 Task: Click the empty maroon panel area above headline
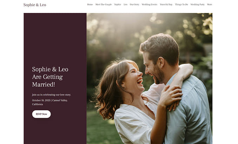point(55,38)
